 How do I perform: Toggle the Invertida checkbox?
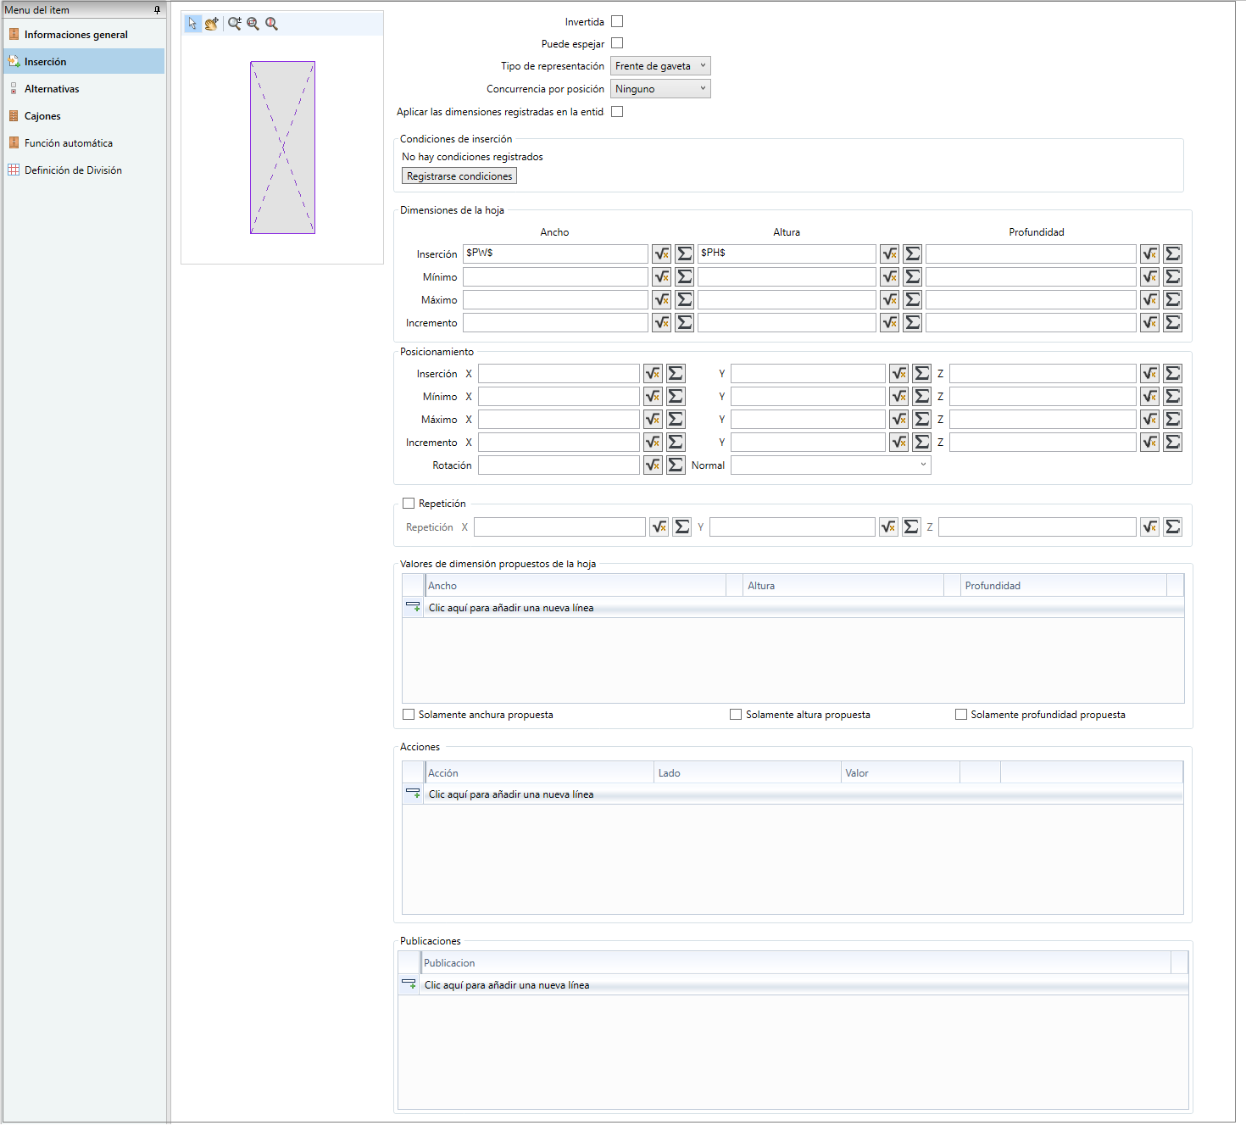pos(617,21)
